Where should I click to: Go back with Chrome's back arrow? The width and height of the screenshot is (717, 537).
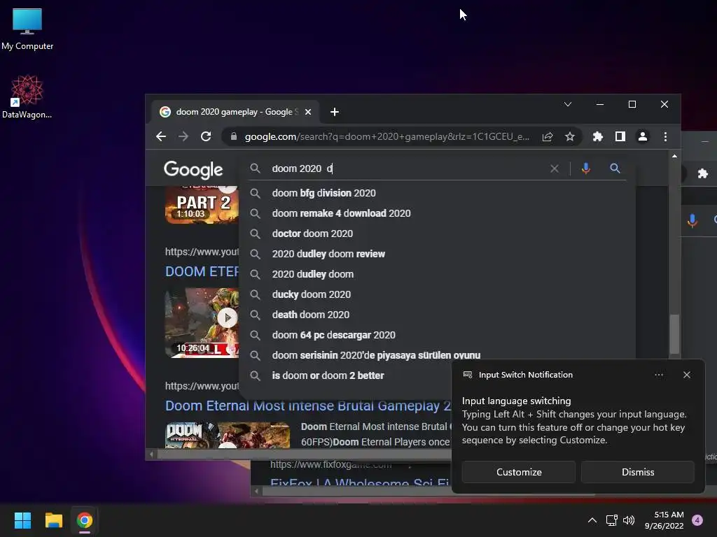161,136
